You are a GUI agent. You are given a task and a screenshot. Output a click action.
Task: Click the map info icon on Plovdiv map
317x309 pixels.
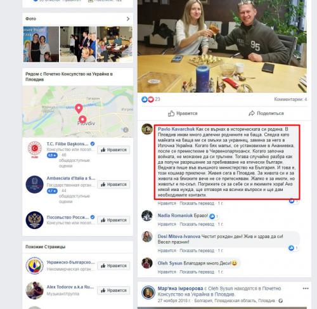click(x=126, y=129)
